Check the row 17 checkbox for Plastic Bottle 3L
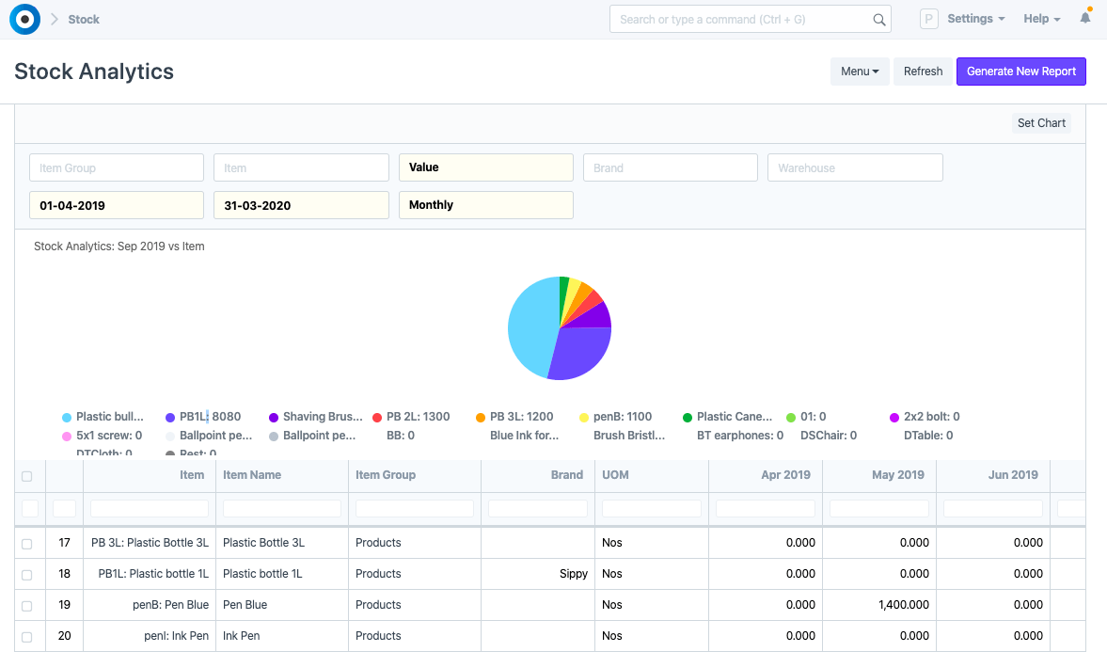This screenshot has width=1107, height=652. 29,542
